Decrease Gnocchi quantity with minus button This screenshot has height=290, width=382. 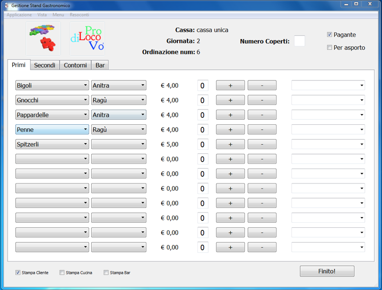[x=262, y=100]
